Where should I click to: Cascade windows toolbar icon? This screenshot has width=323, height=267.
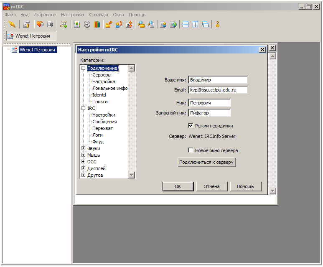tap(206, 24)
